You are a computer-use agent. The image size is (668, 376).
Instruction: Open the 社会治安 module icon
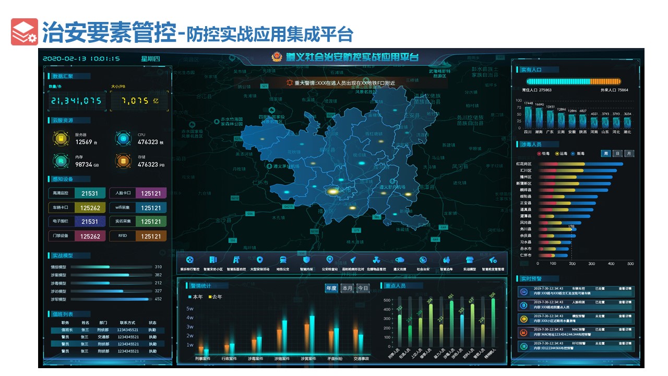tap(423, 260)
